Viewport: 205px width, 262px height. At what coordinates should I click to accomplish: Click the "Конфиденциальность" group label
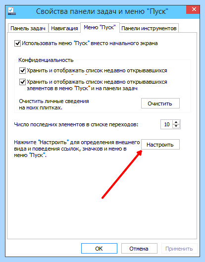click(x=46, y=60)
